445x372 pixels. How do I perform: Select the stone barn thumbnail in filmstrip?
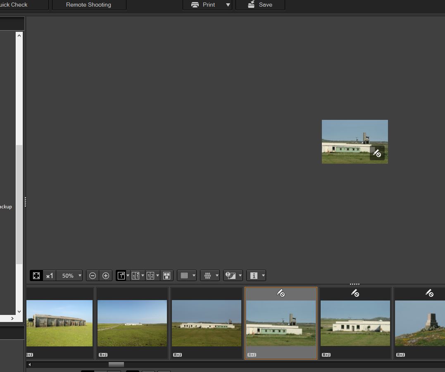59,323
